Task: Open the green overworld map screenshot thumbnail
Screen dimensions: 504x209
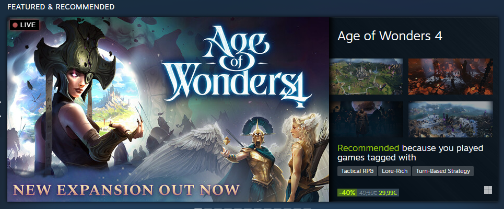Action: click(367, 76)
